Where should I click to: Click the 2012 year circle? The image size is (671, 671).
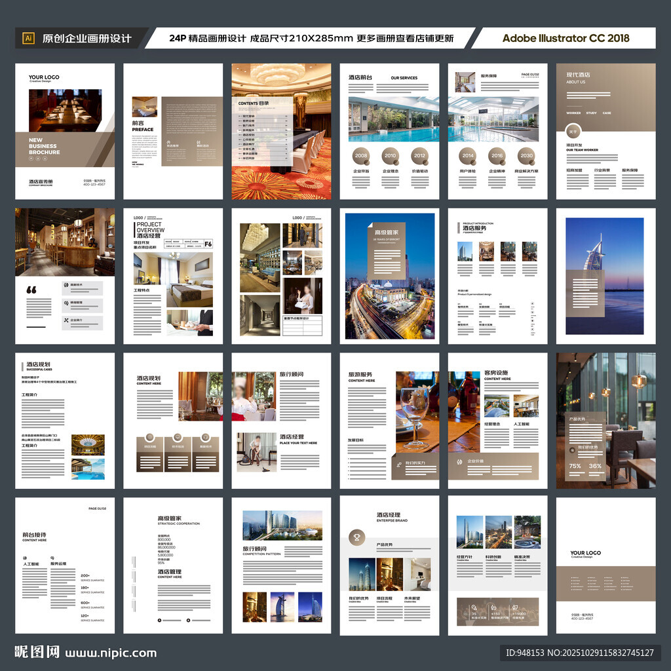point(420,156)
